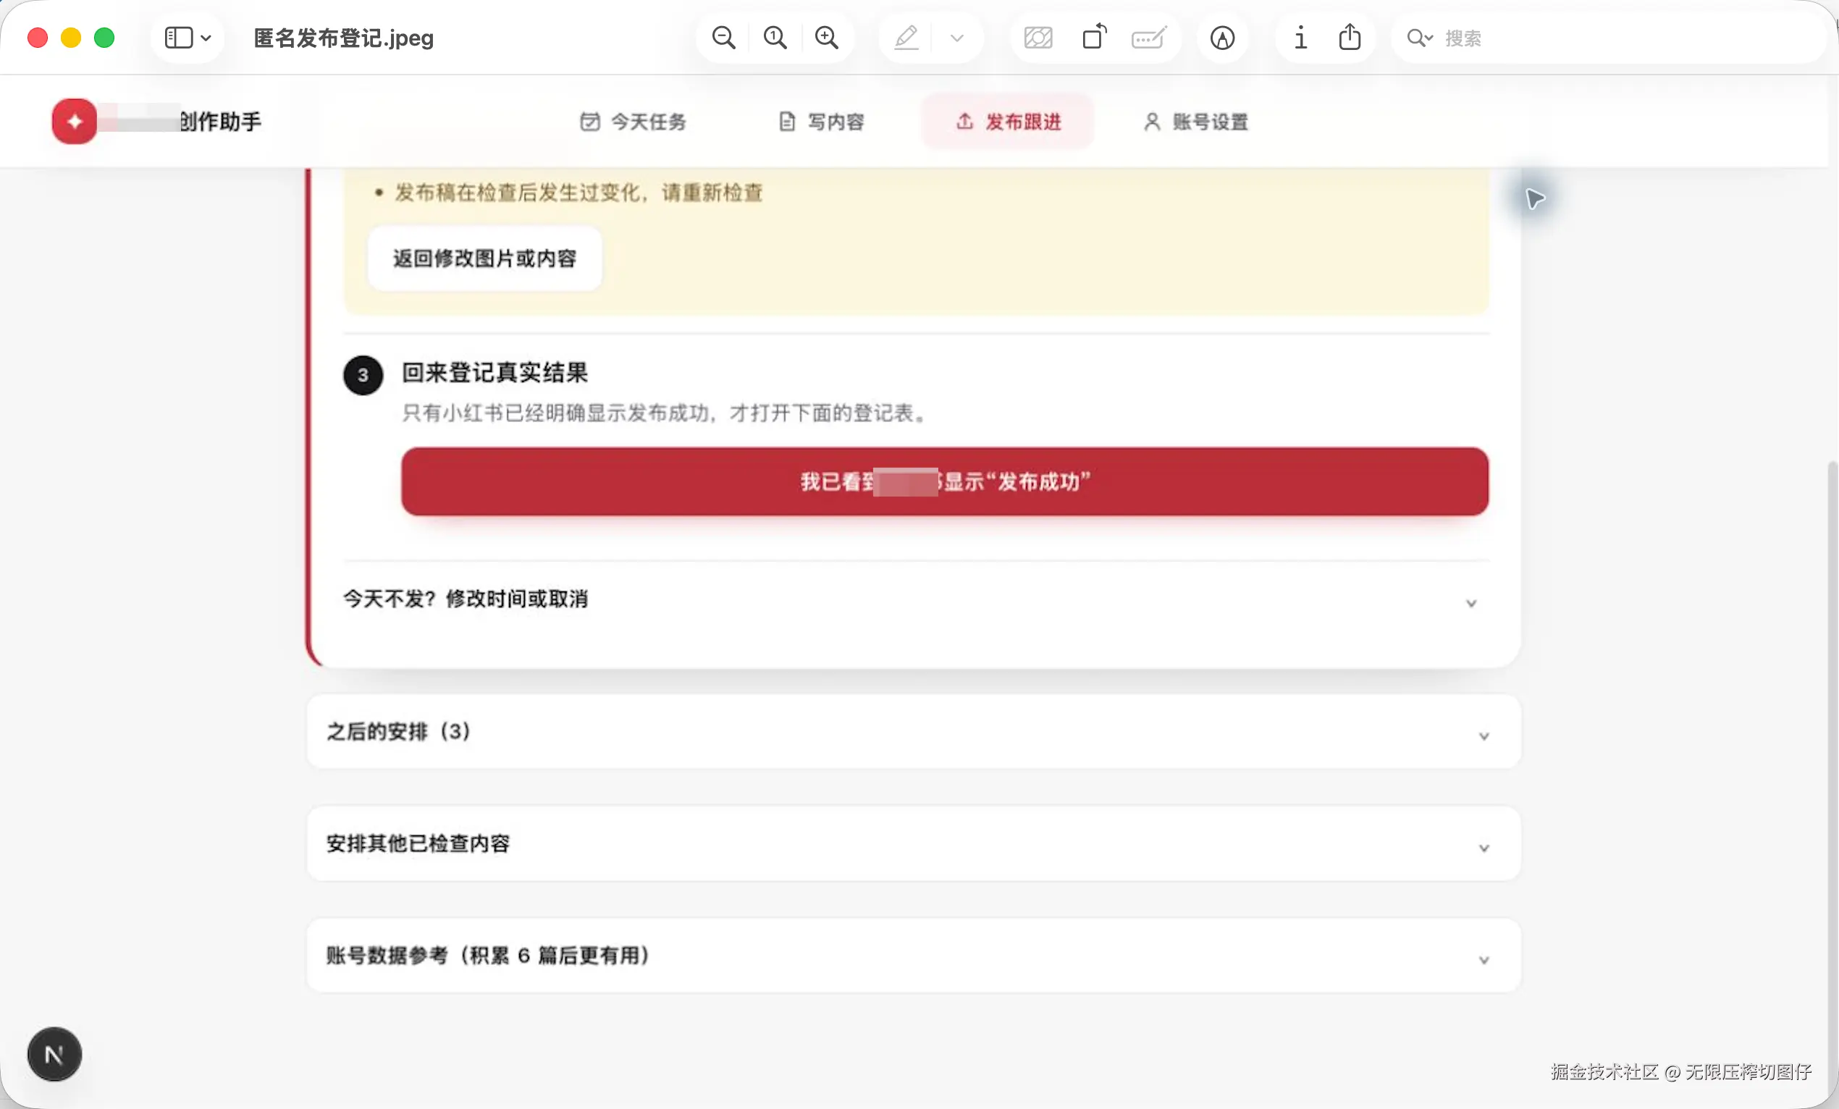Expand 之后的安排 (3) panel

click(x=914, y=731)
